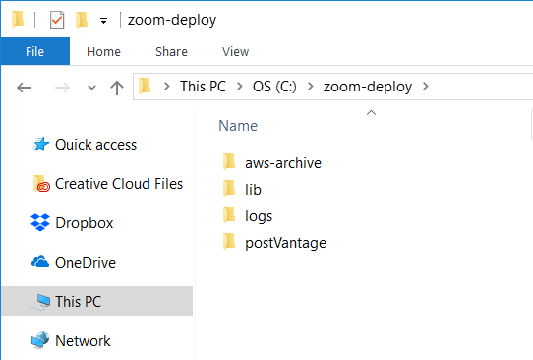Screen dimensions: 533x360
Task: Select Quick access in the sidebar
Action: (85, 145)
